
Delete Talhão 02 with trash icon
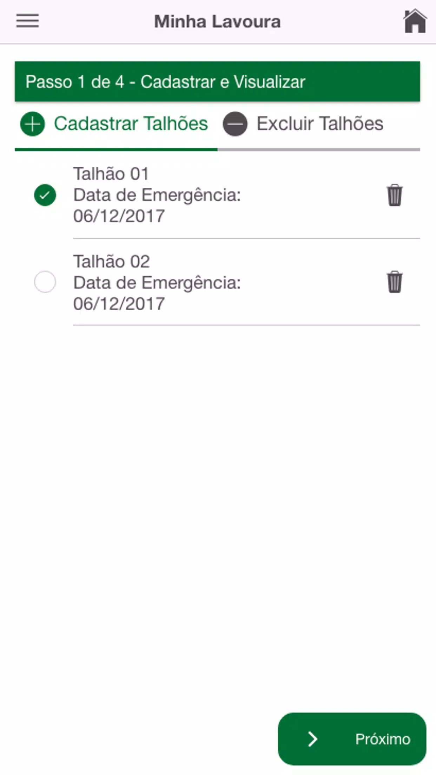pyautogui.click(x=395, y=281)
